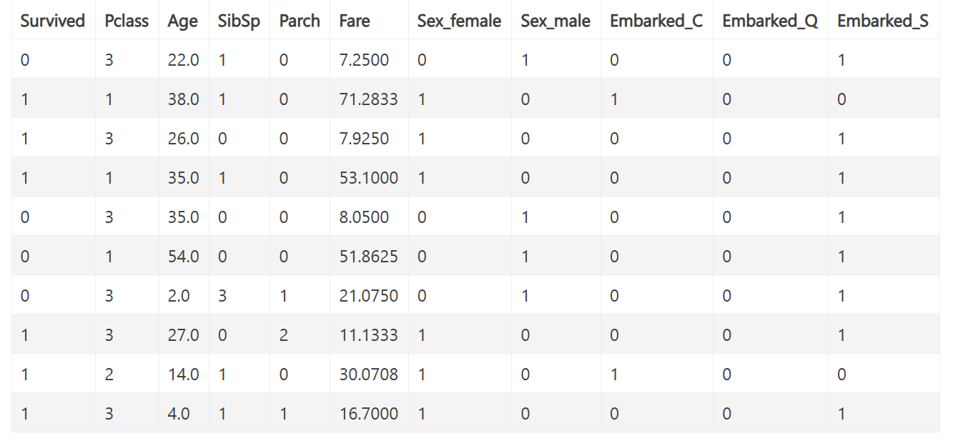Click the SibSp column header
The width and height of the screenshot is (953, 446).
(x=239, y=21)
